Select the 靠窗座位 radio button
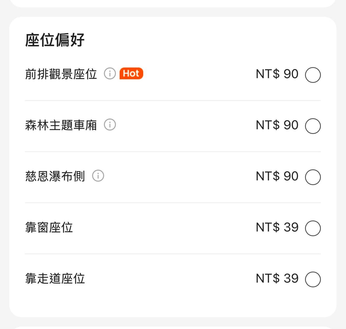 [x=313, y=228]
